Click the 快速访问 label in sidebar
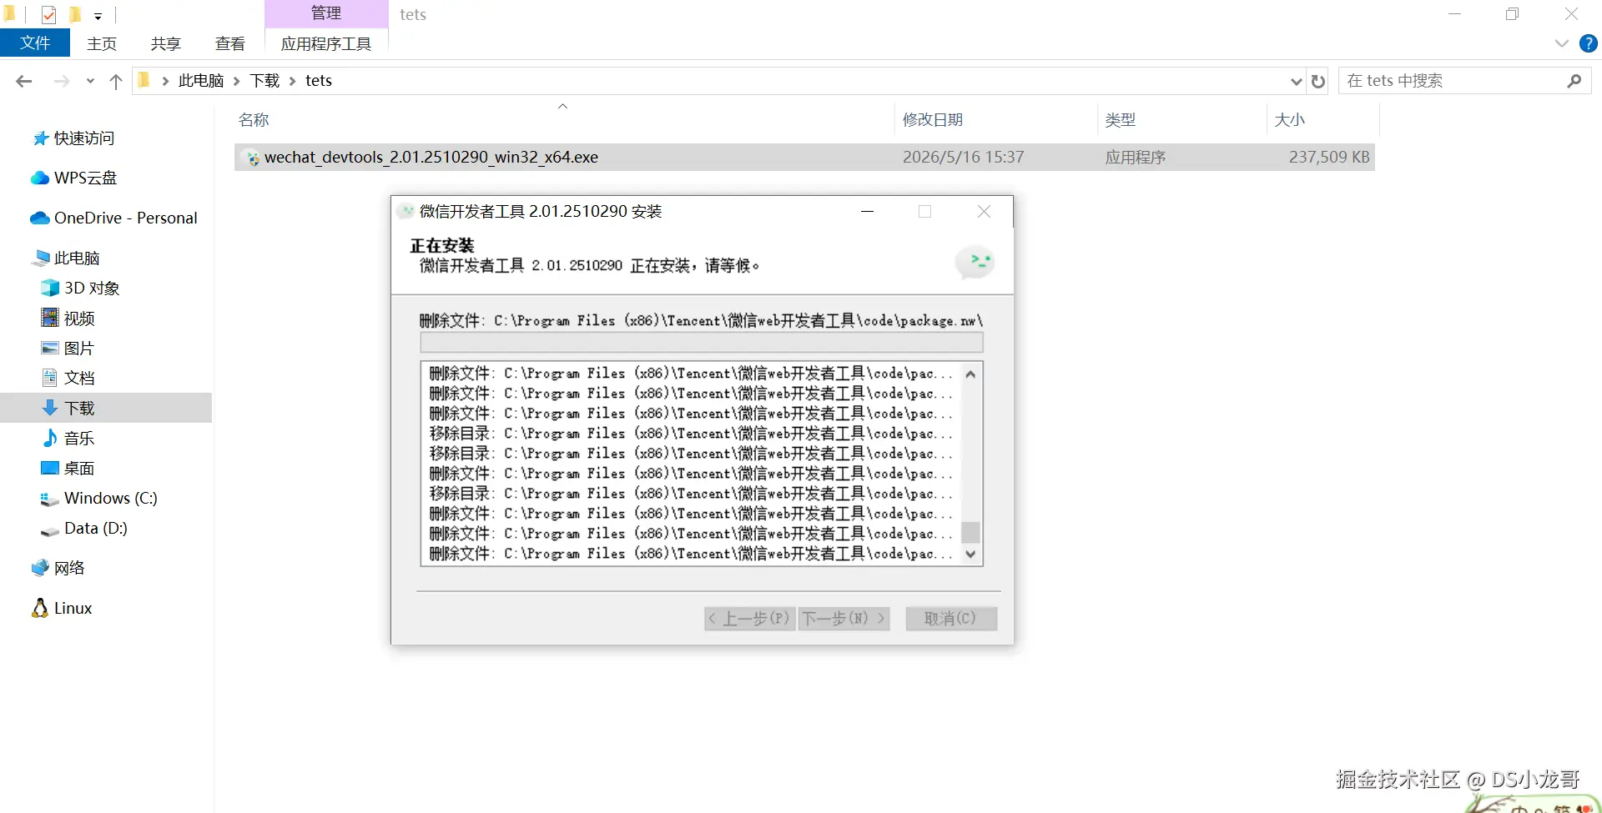 click(x=84, y=138)
